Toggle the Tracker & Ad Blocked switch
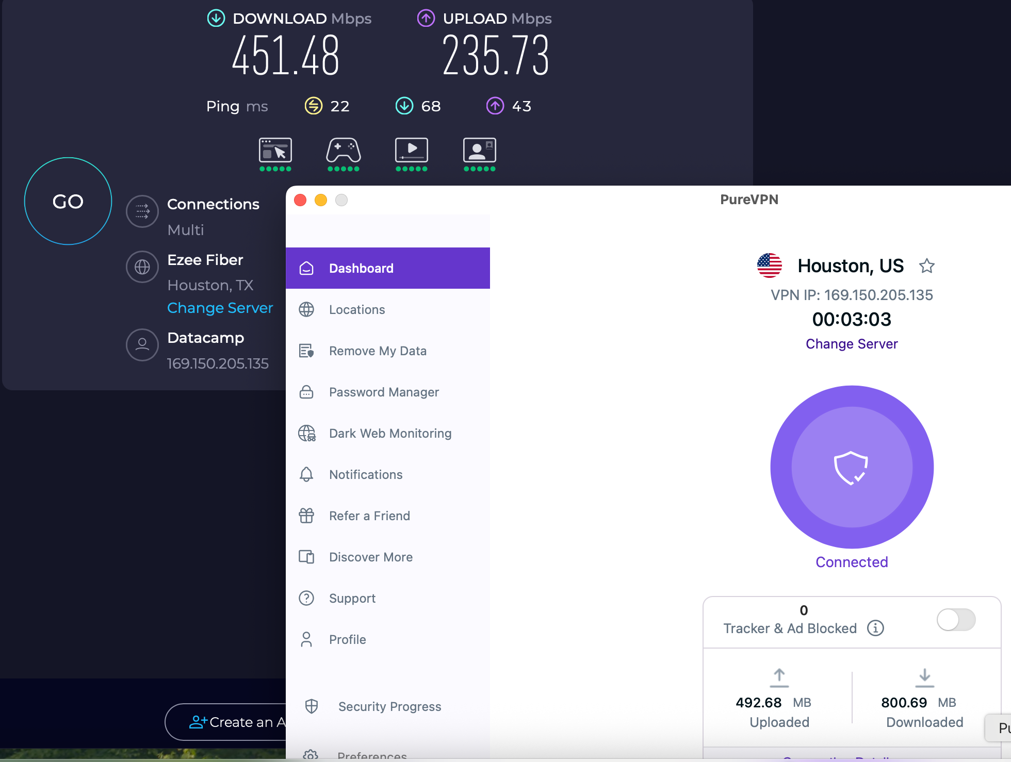 956,619
